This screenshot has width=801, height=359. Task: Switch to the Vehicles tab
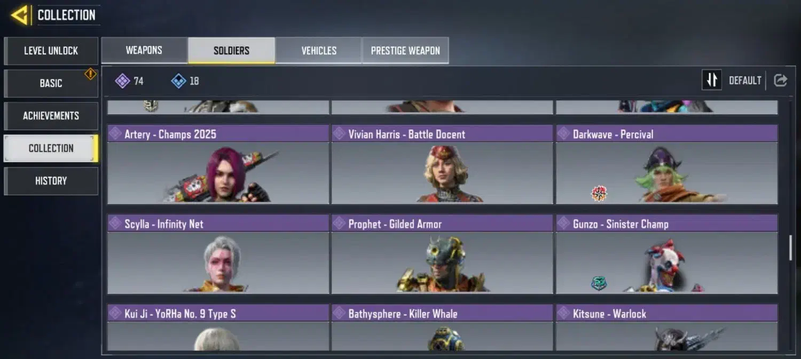click(319, 51)
